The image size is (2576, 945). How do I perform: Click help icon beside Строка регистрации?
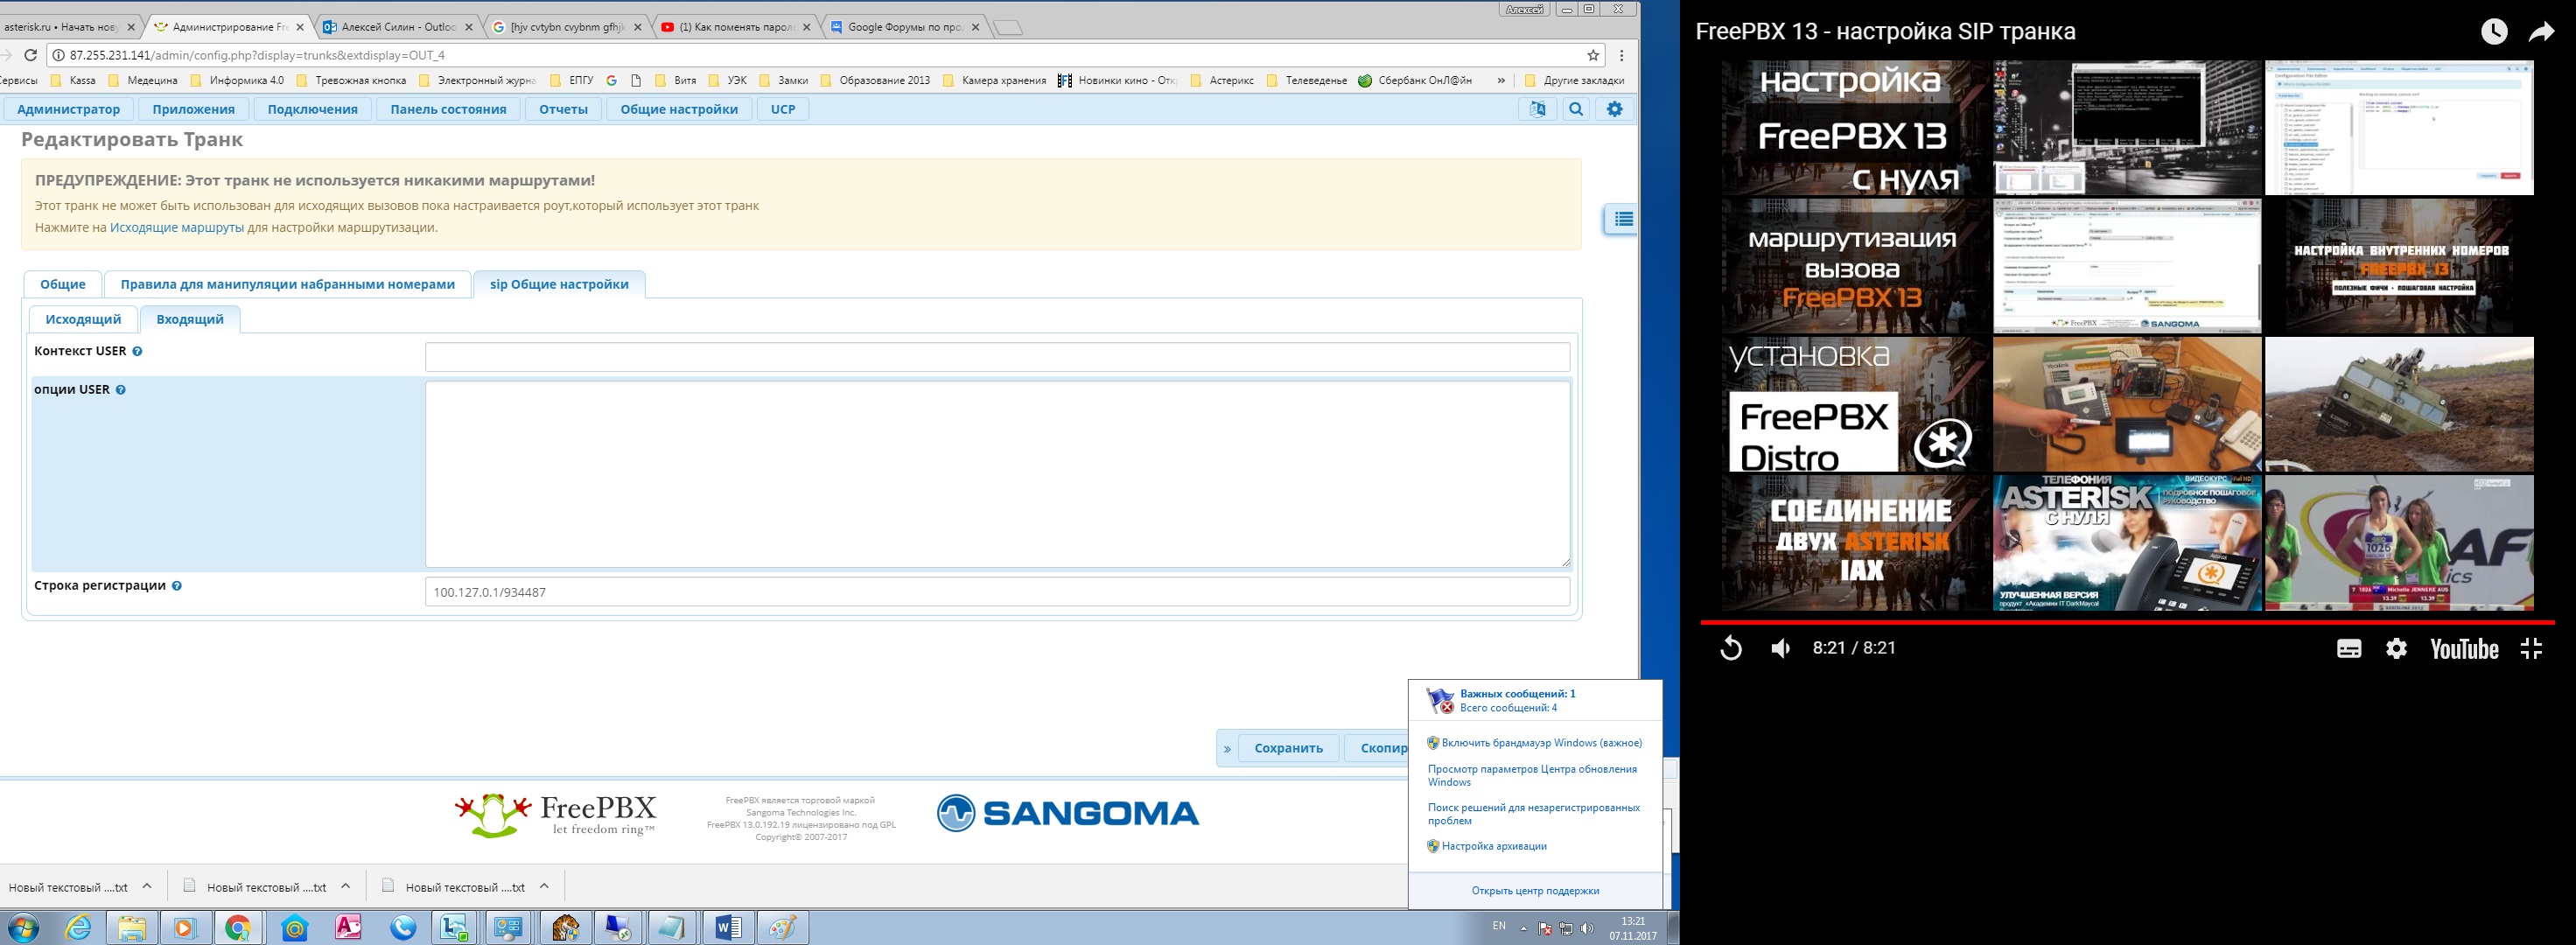[x=176, y=586]
